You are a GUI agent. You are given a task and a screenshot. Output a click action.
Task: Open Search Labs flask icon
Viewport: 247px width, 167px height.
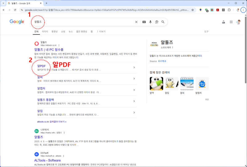(223, 22)
